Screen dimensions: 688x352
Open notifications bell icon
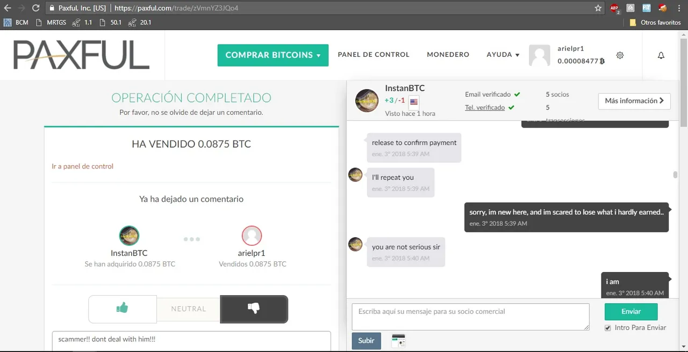(661, 55)
